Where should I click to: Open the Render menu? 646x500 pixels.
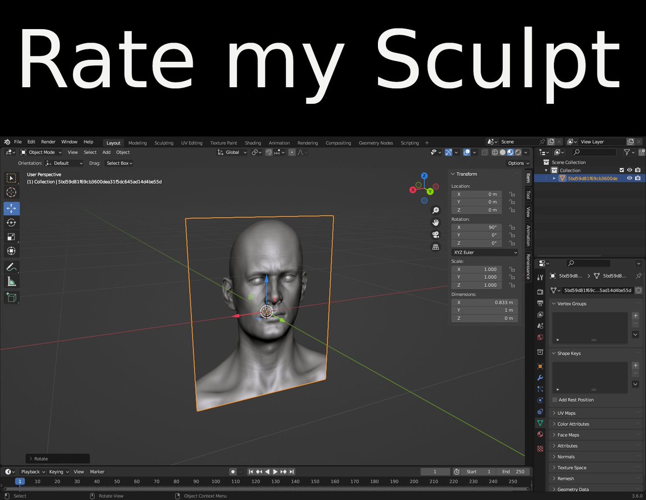click(x=48, y=142)
